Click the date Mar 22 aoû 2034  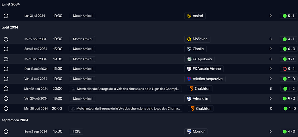tap(36, 89)
